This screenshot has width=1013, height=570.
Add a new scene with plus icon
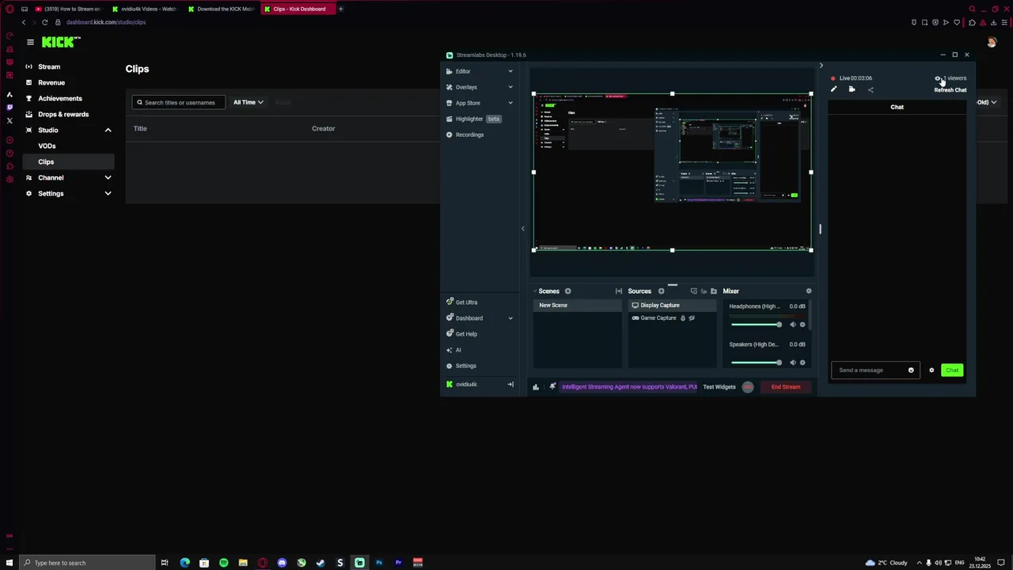coord(567,291)
